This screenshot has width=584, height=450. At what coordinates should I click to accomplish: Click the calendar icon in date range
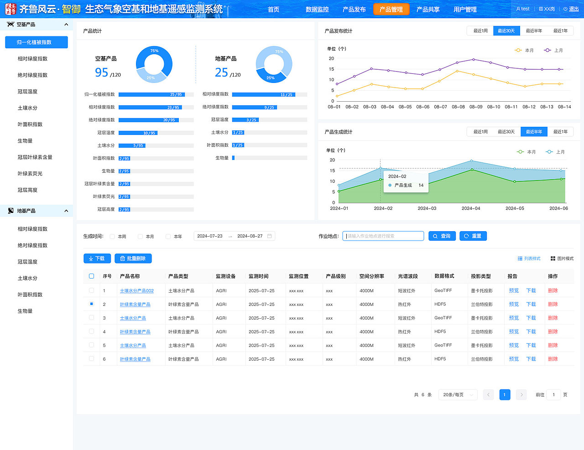coord(270,236)
